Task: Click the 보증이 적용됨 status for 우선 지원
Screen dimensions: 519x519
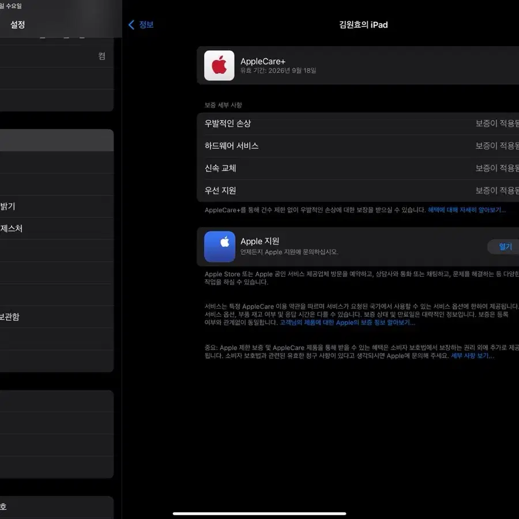Action: coord(497,191)
